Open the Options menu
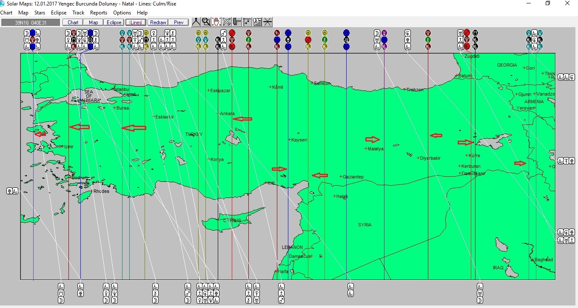This screenshot has width=578, height=308. click(122, 13)
